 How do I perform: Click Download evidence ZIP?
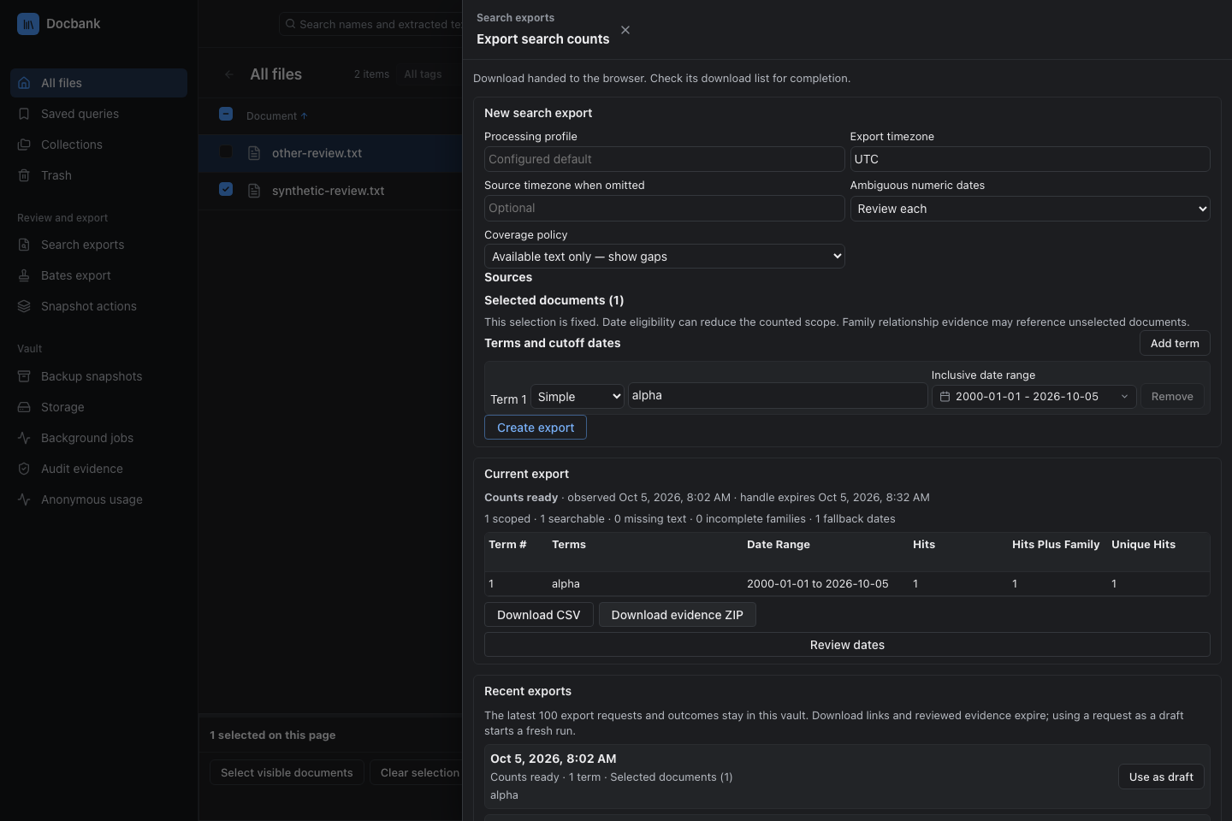click(678, 615)
